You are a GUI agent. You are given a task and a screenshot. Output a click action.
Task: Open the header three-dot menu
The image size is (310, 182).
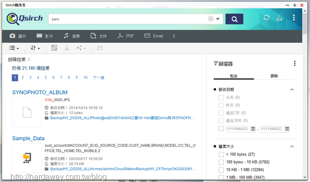294,18
